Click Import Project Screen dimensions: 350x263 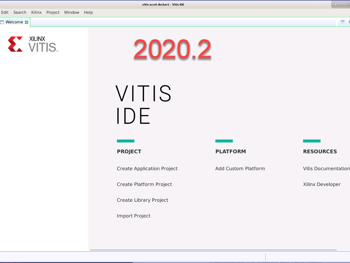[134, 216]
